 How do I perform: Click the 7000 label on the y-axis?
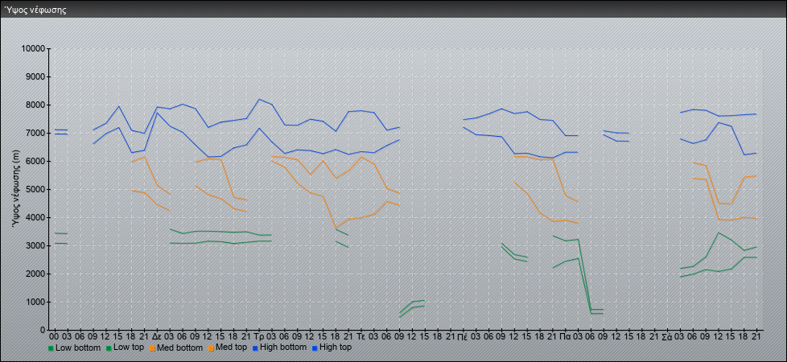[x=36, y=133]
